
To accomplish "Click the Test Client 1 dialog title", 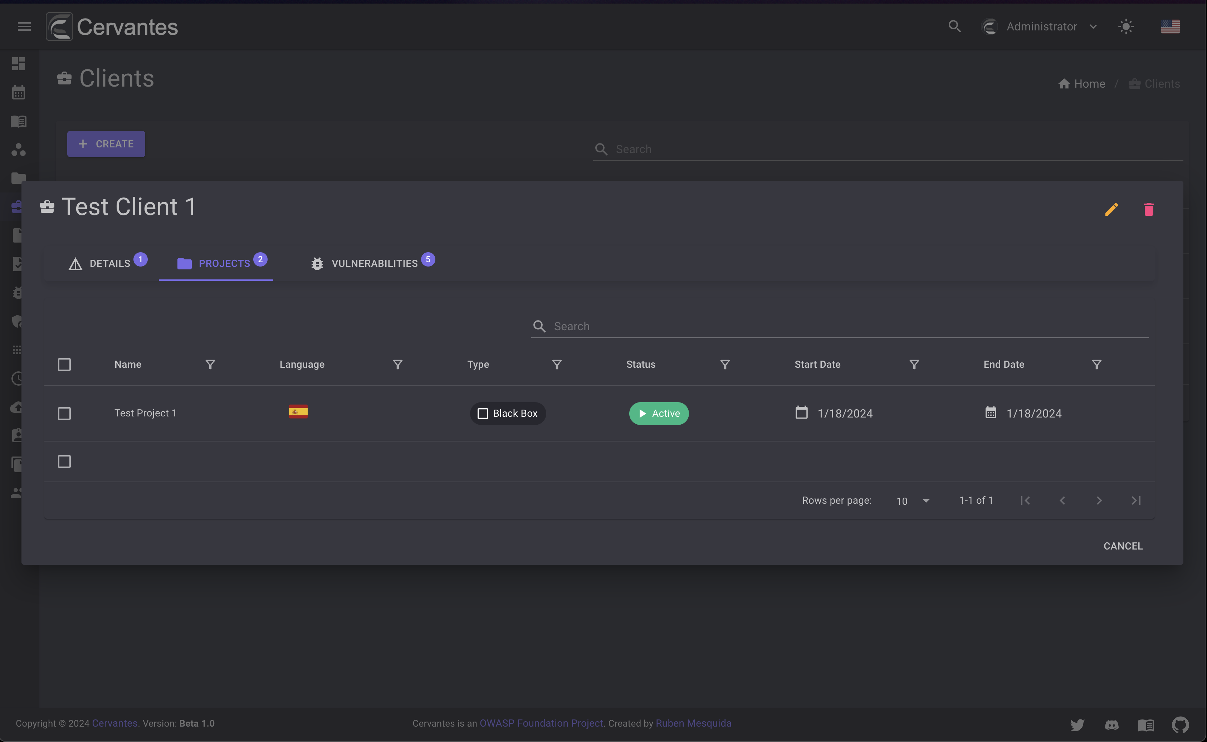I will tap(129, 207).
